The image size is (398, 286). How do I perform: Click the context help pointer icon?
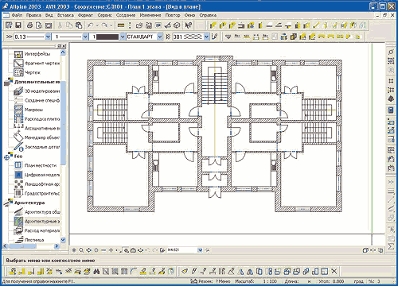point(189,25)
